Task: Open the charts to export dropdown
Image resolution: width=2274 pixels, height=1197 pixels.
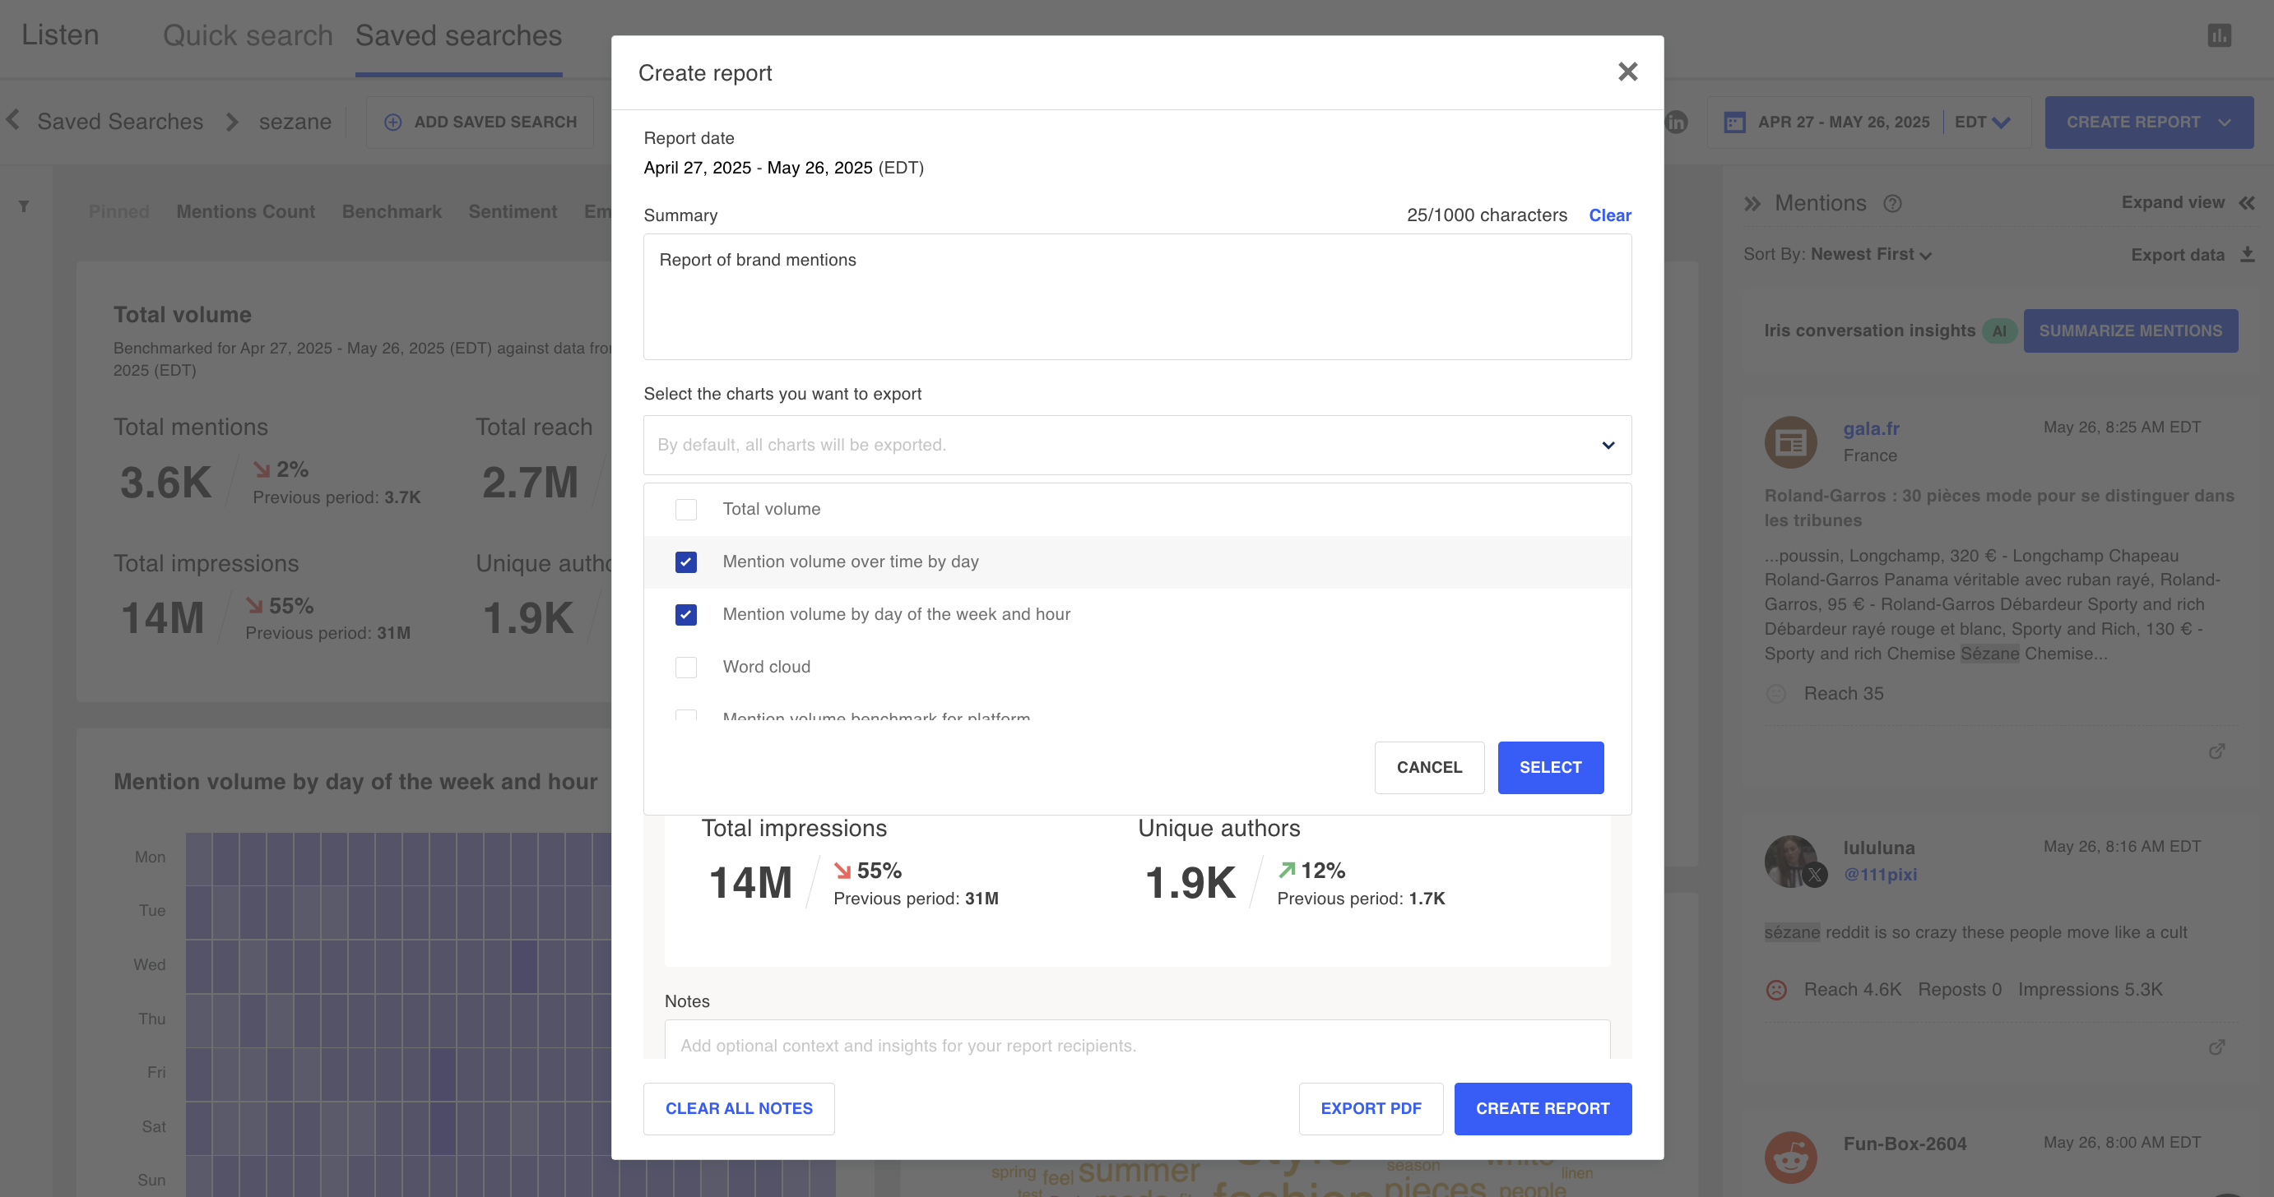Action: (1137, 445)
